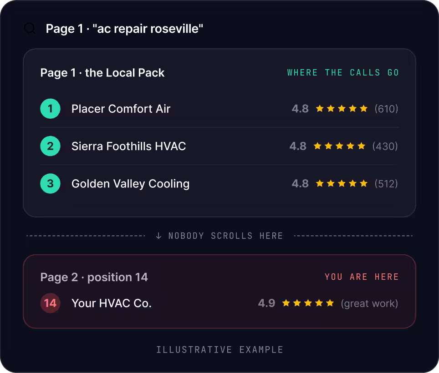This screenshot has height=373, width=439.
Task: Click the green number 2 badge
Action: click(x=51, y=146)
